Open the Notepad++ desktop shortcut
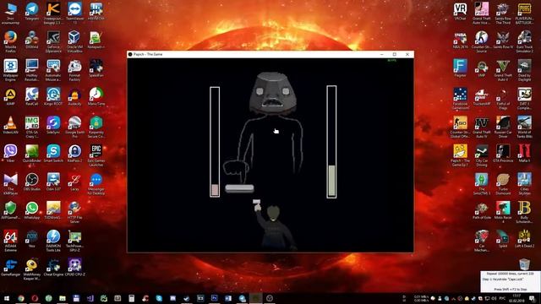The image size is (541, 304). [x=96, y=40]
